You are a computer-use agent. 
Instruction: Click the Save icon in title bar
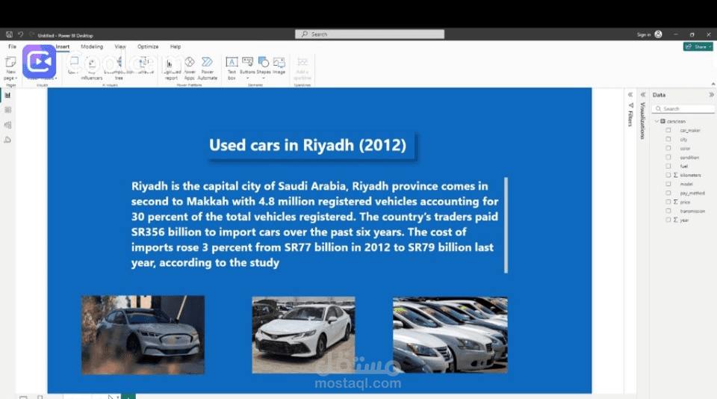[9, 35]
